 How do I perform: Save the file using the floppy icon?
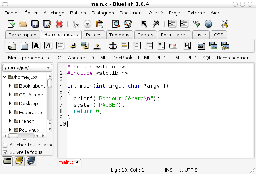[35, 24]
